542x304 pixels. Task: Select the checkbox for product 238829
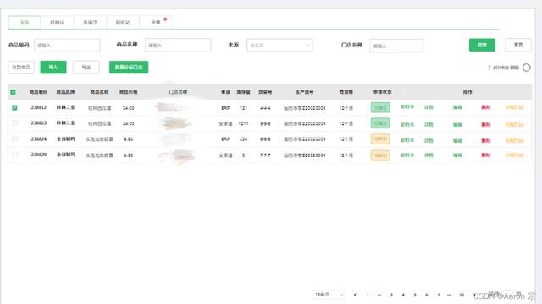14,155
